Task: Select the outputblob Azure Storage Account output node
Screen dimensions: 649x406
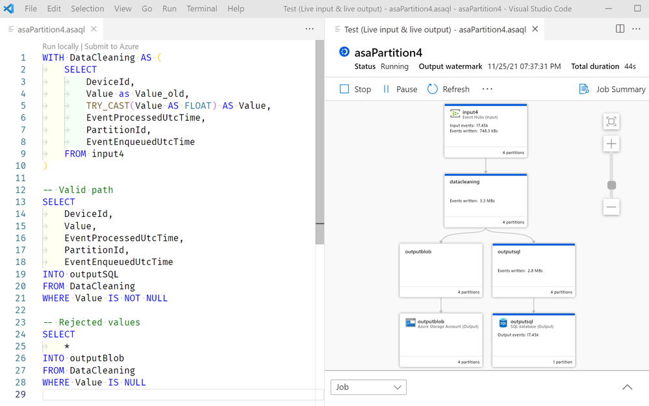Action: pyautogui.click(x=441, y=340)
